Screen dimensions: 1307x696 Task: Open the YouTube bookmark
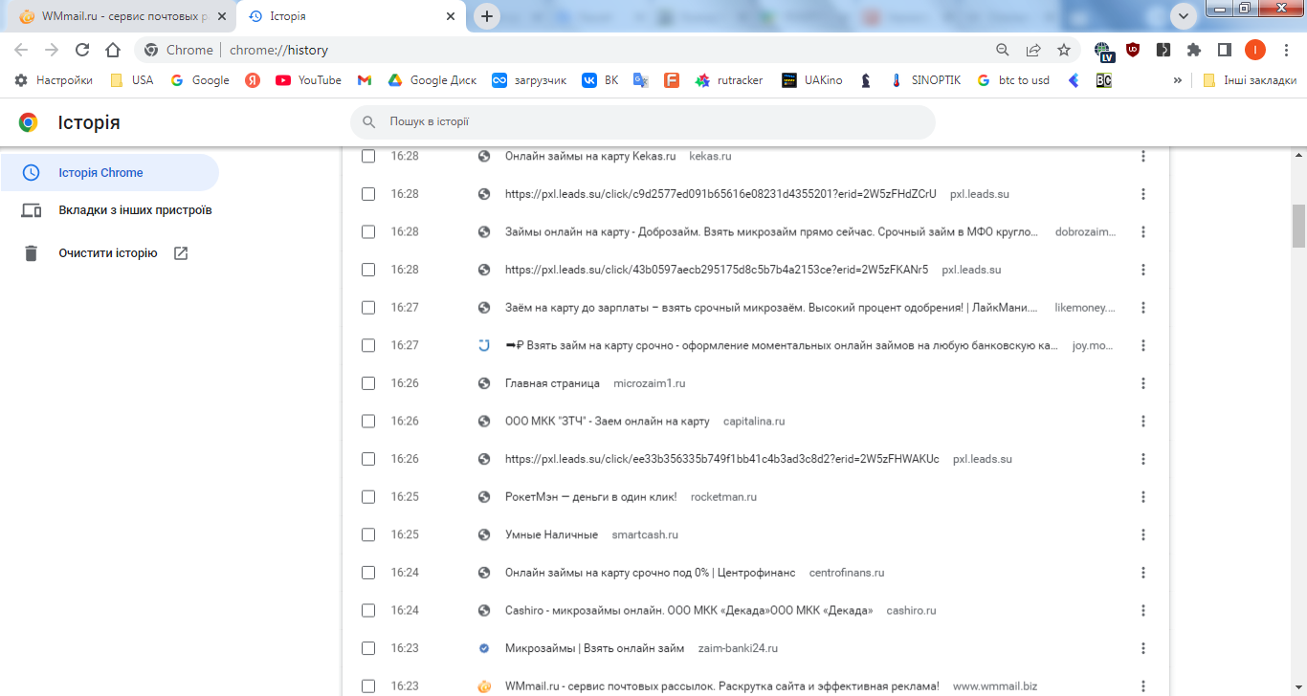(x=308, y=80)
